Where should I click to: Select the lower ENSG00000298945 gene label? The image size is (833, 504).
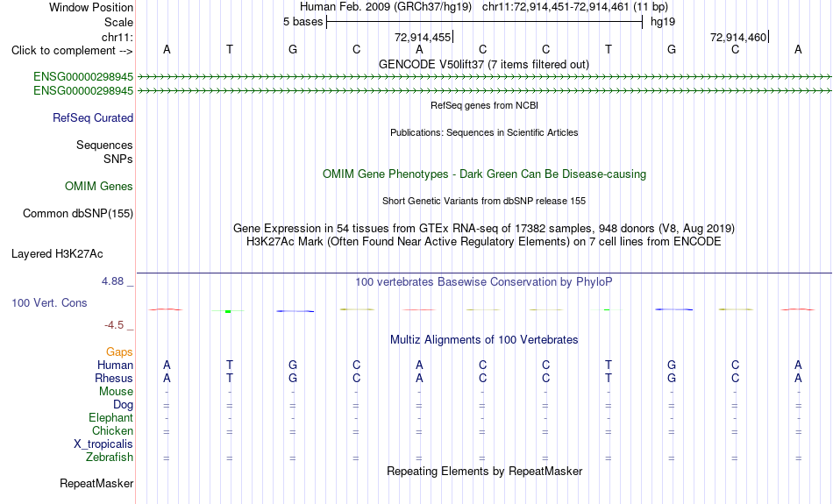click(83, 91)
